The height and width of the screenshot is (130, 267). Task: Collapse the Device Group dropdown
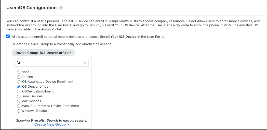(x=43, y=53)
